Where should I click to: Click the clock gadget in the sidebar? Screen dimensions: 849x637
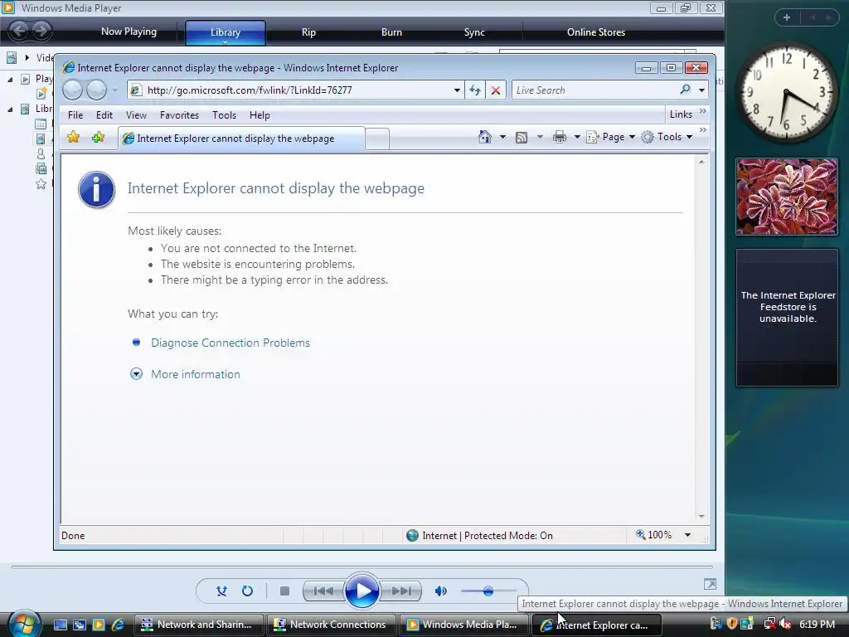[x=786, y=94]
